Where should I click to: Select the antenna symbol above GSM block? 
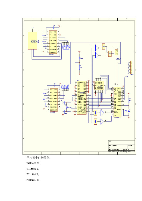pyautogui.click(x=33, y=29)
